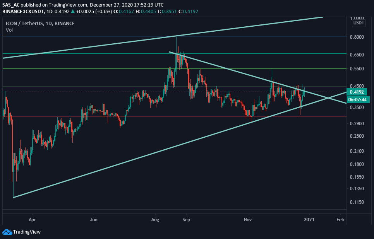Click the 0.3500 price axis label
The height and width of the screenshot is (239, 374).
click(x=357, y=107)
